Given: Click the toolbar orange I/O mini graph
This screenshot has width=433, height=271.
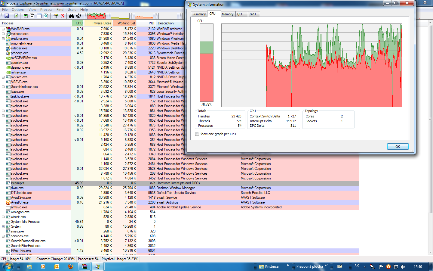Looking at the screenshot, I should (144, 16).
